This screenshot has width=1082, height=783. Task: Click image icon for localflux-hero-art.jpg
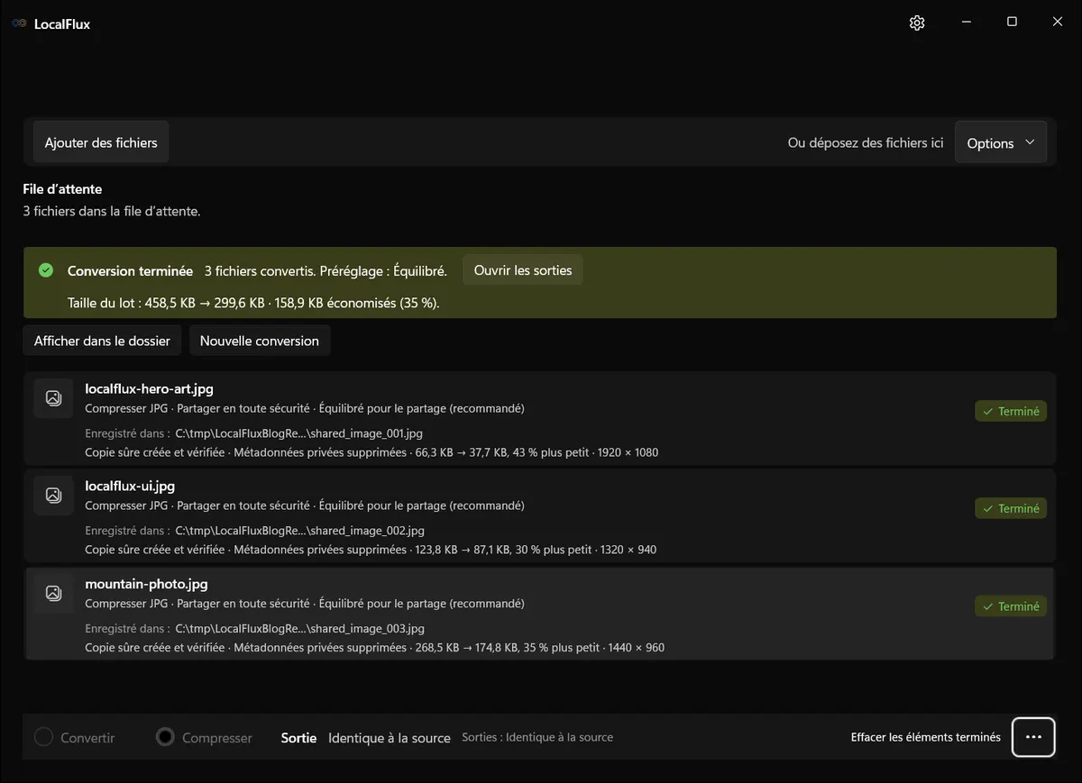coord(53,398)
